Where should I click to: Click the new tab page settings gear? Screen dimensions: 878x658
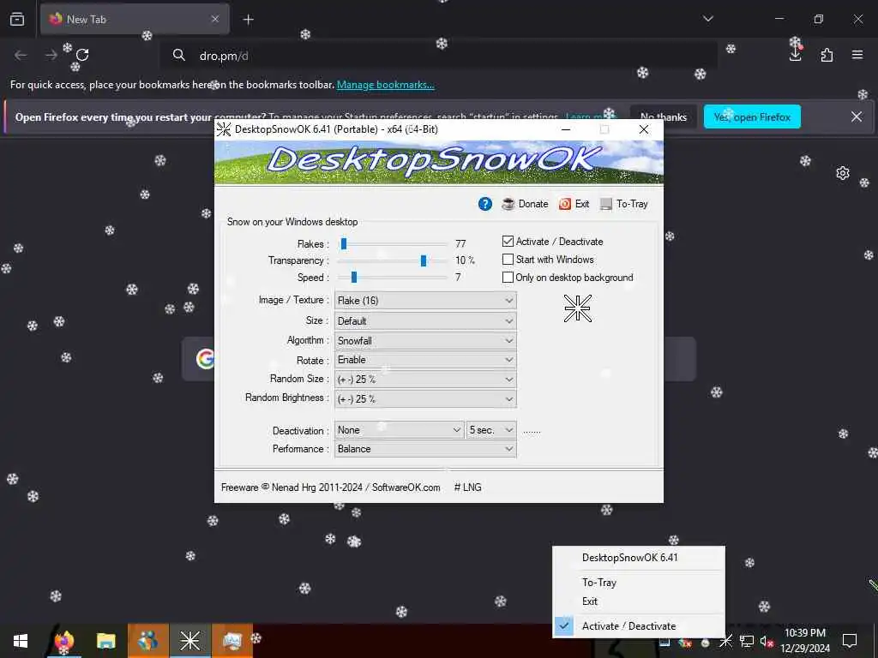[x=842, y=173]
